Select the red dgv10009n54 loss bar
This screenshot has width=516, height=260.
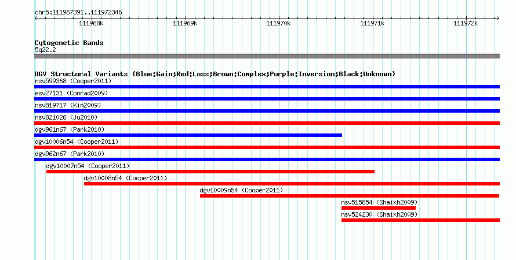click(x=350, y=196)
